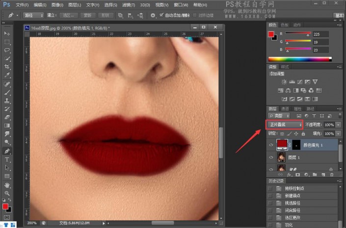Screen dimensions: 346x228
Task: Click the toolbox foreground color swatch
Action: pos(5,206)
